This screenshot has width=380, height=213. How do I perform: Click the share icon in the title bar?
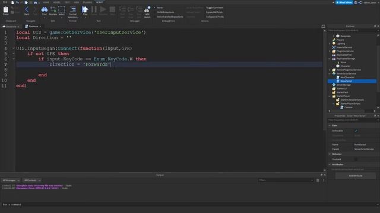click(360, 2)
